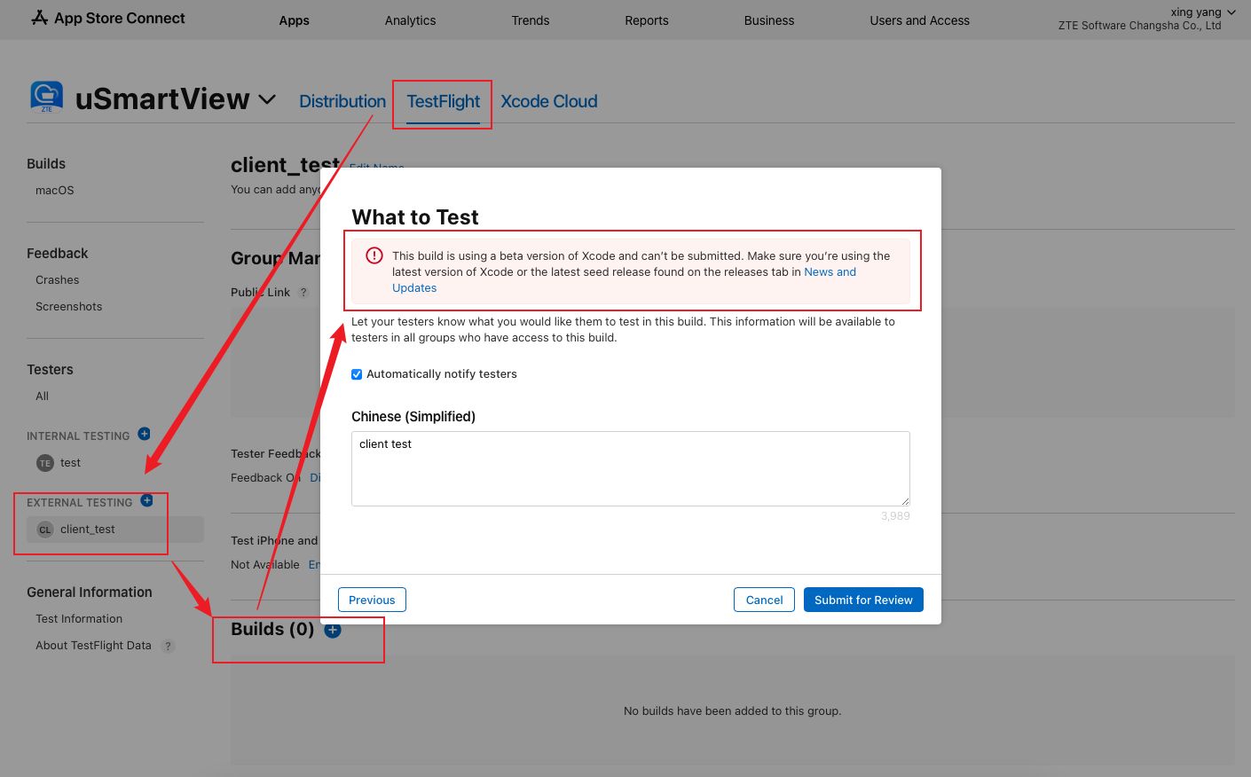Open the Business menu
This screenshot has width=1251, height=777.
point(769,20)
